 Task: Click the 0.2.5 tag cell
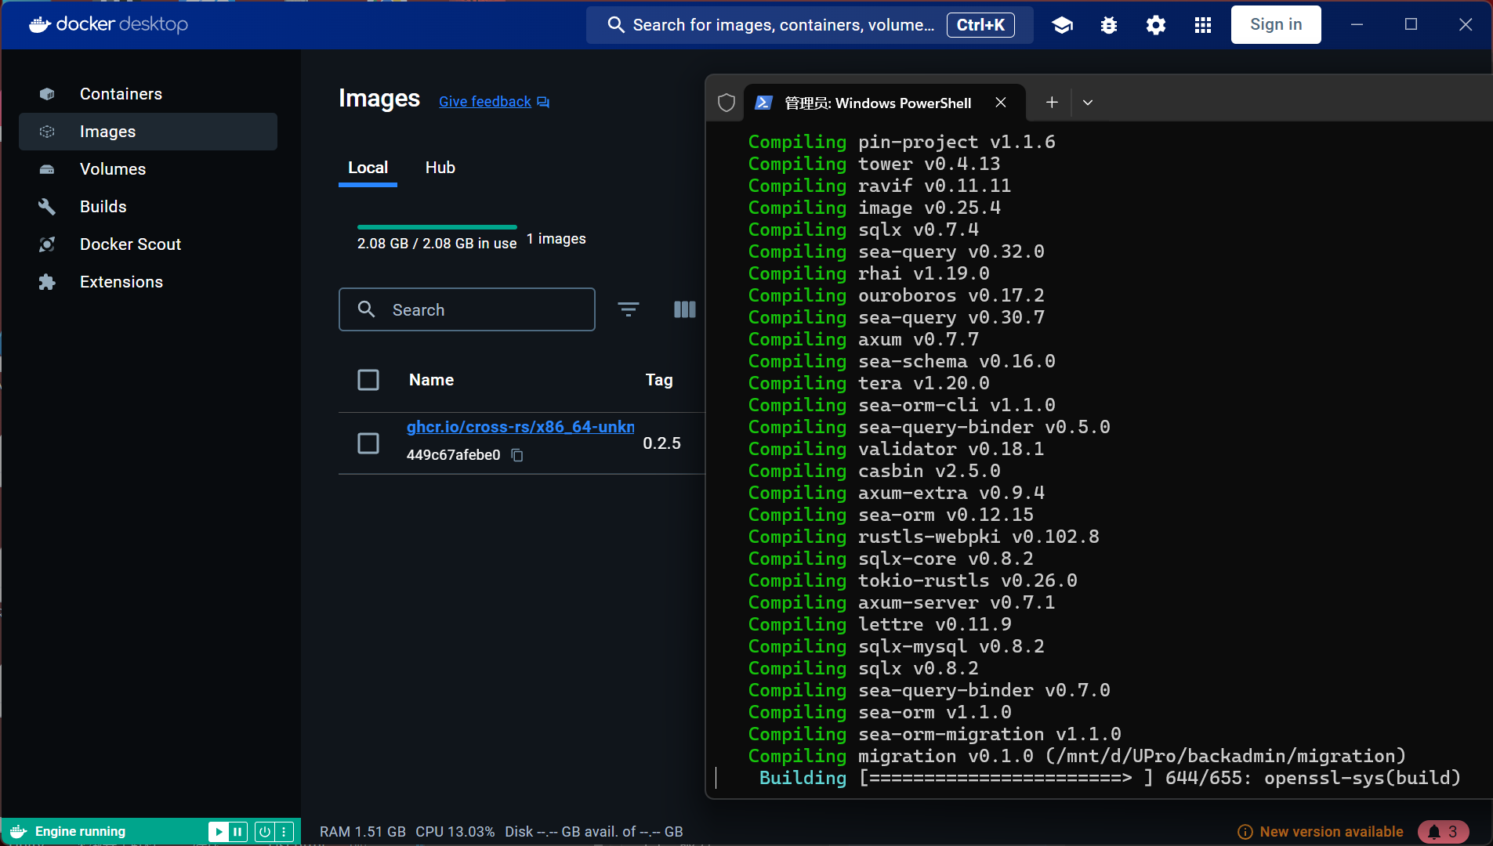(x=662, y=443)
